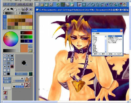Toggle the panel button between C and L
Image resolution: width=131 pixels, height=103 pixels.
click(11, 4)
